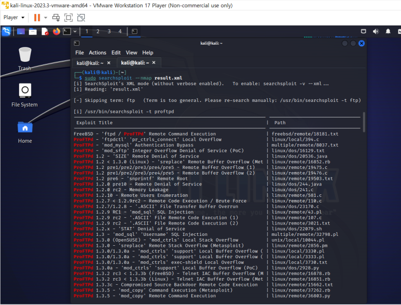Expand the power options arrow beside pause
Image resolution: width=401 pixels, height=305 pixels.
pyautogui.click(x=46, y=18)
